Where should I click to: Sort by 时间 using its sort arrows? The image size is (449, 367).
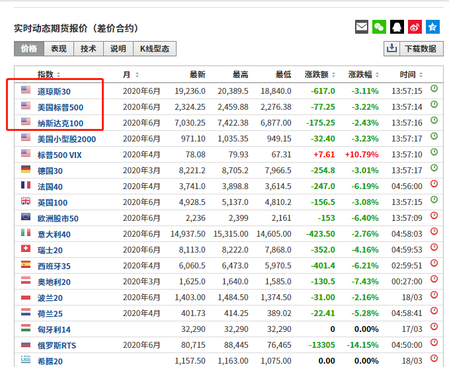421,75
